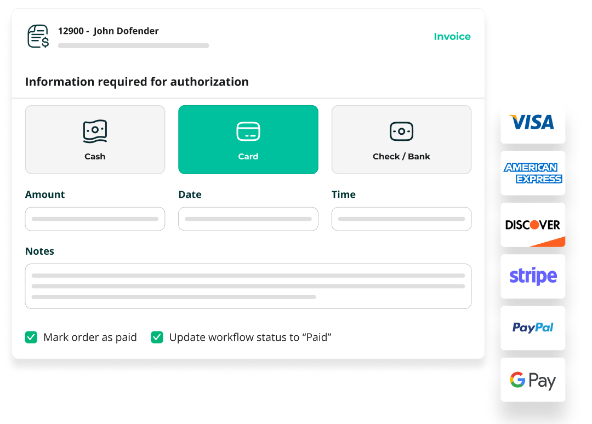The image size is (592, 424).
Task: Click the Google Pay logo
Action: point(532,380)
